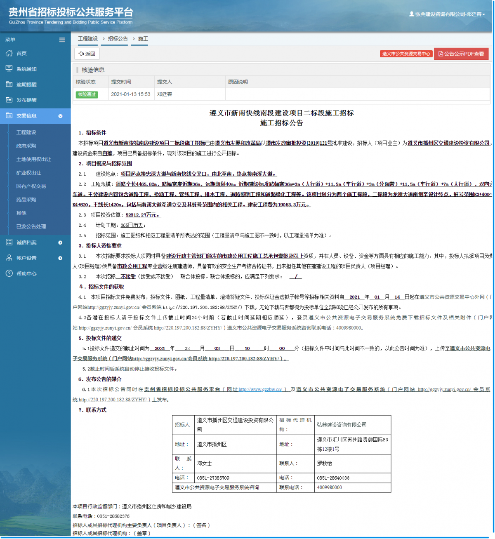The height and width of the screenshot is (539, 495).
Task: Open the 帮助中心 help center icon
Action: click(8, 273)
